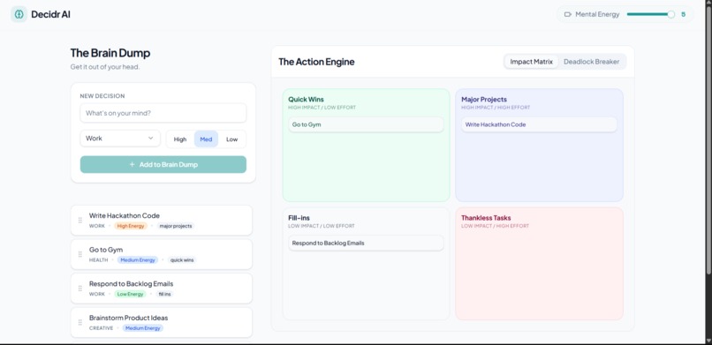Screen dimensions: 712x345
Task: Click Write Hackathon Code card in Major Projects
Action: (539, 124)
